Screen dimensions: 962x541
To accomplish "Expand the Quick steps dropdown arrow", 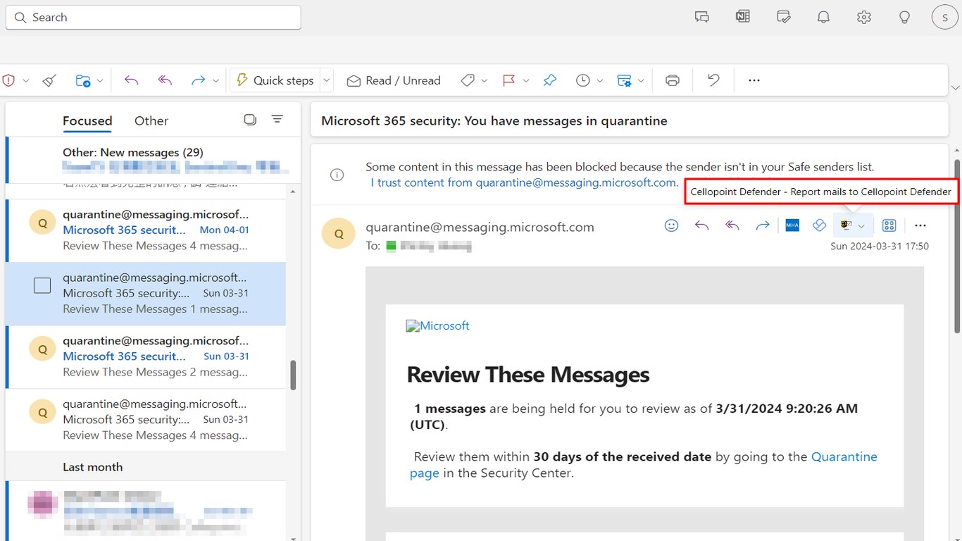I will [x=327, y=80].
